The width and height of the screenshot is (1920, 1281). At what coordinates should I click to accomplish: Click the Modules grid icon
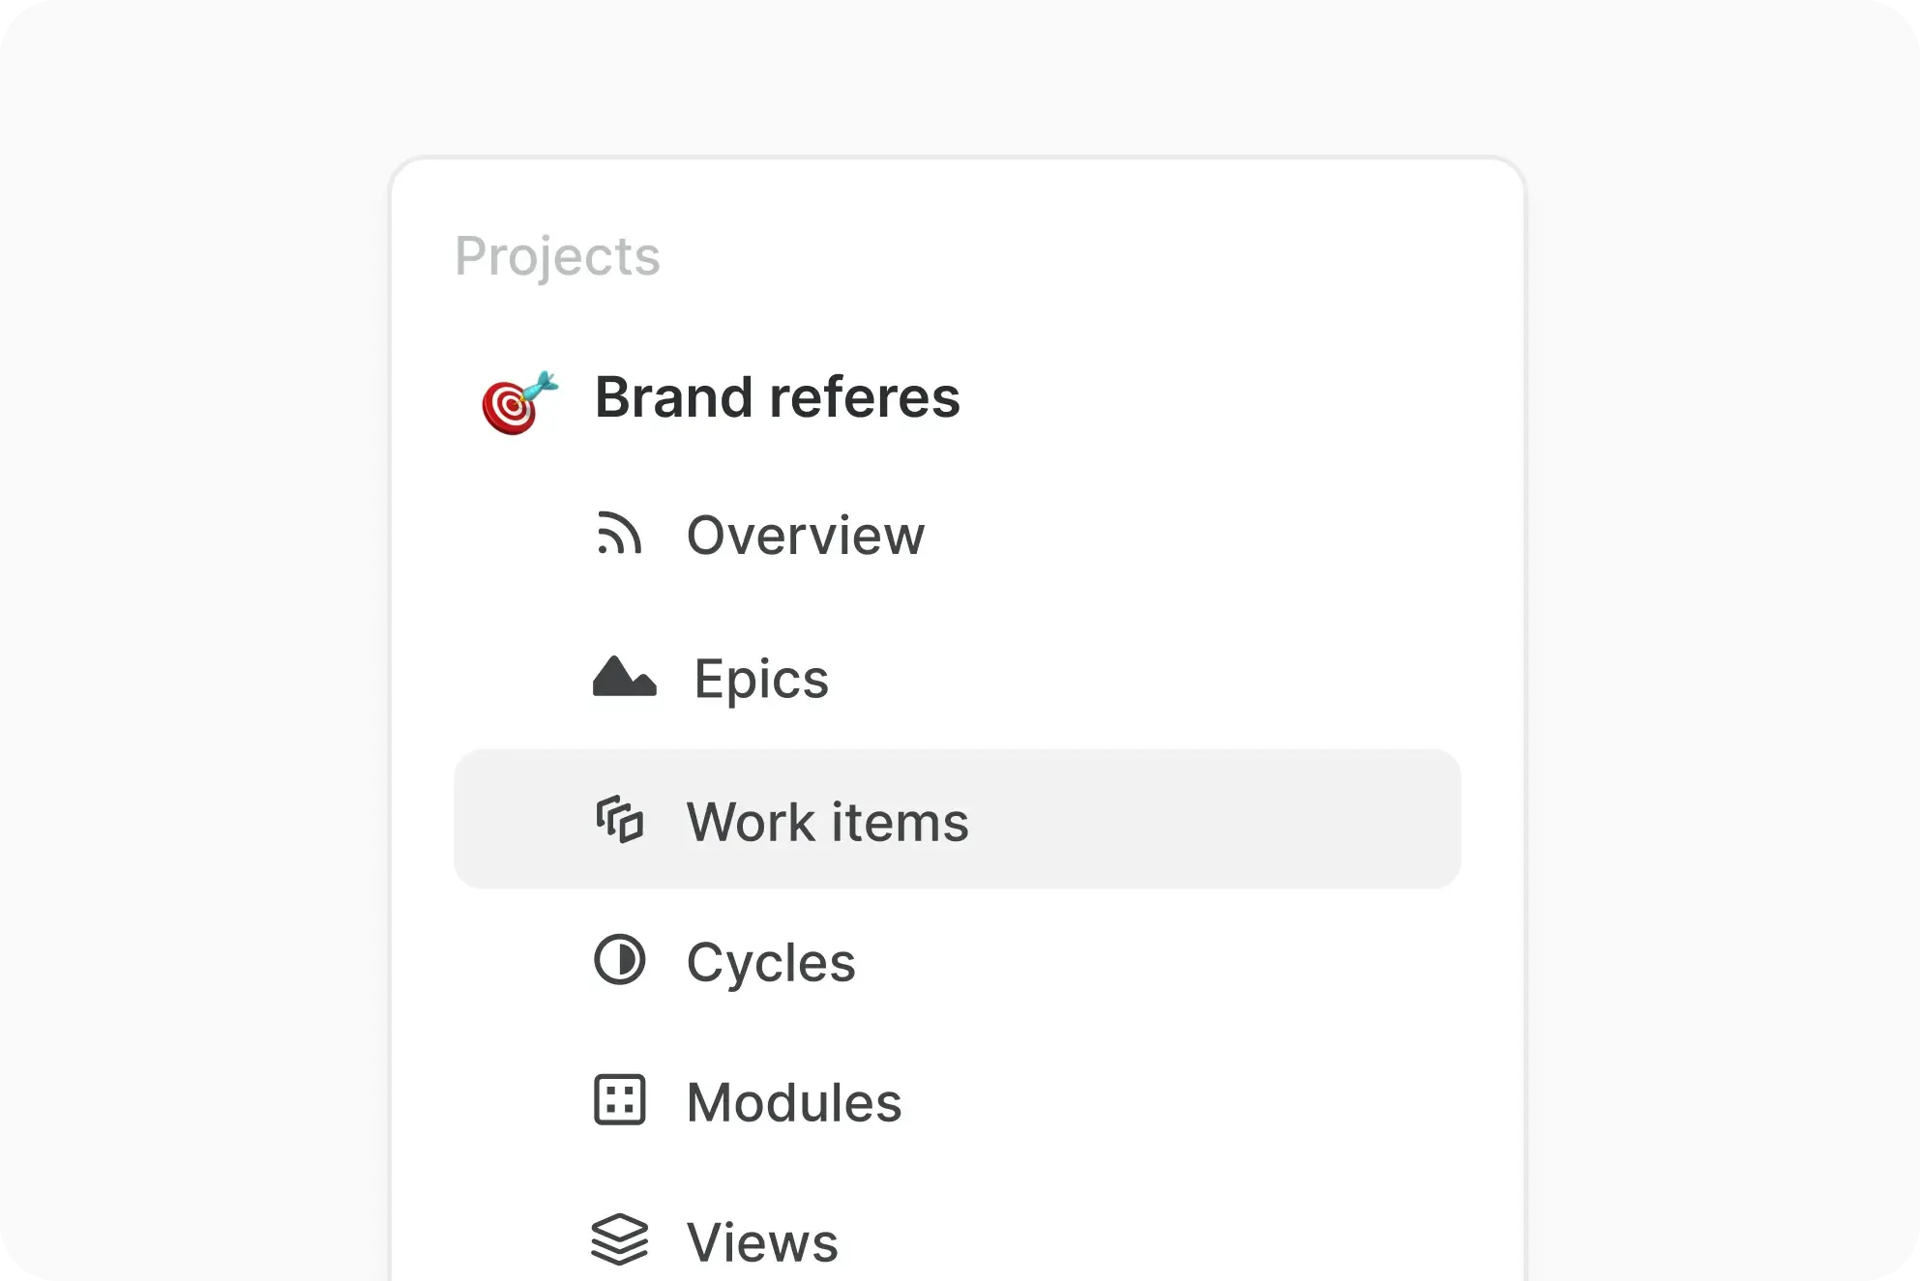620,1101
